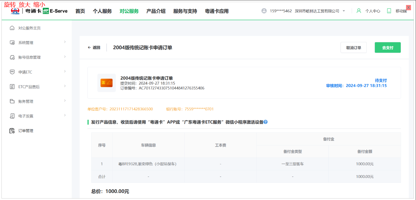Click the orange card order thumbnail
The width and height of the screenshot is (416, 200).
pos(107,83)
